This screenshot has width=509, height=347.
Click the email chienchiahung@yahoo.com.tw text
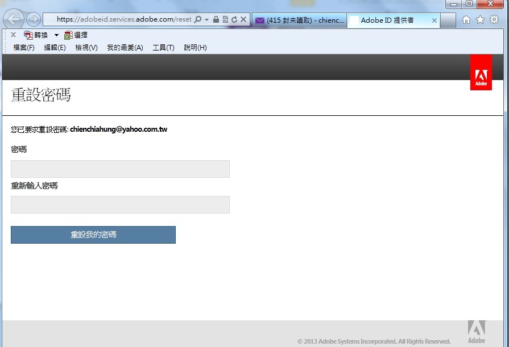118,129
